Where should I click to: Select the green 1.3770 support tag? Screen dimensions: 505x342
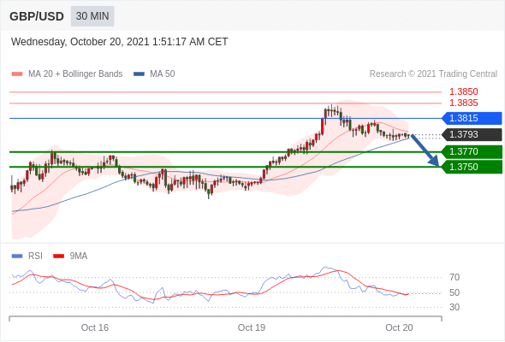pyautogui.click(x=472, y=151)
